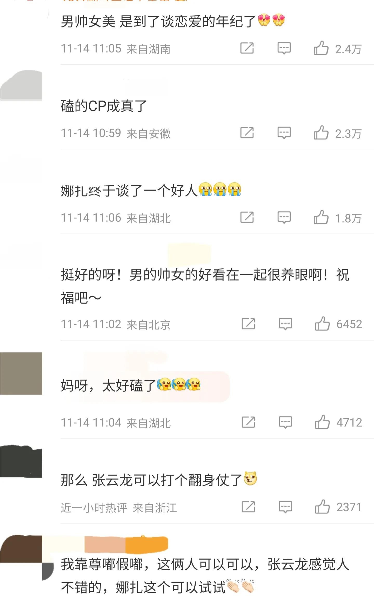Share the 妈呀，太好磕了 comment

click(248, 422)
